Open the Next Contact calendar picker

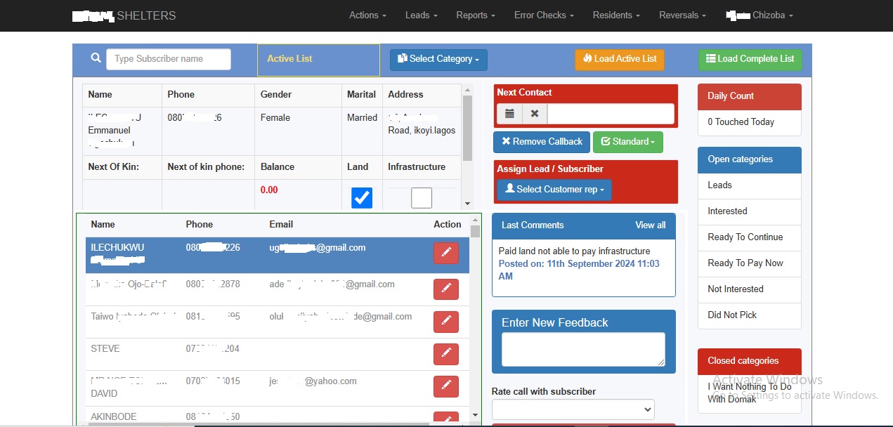[x=509, y=114]
